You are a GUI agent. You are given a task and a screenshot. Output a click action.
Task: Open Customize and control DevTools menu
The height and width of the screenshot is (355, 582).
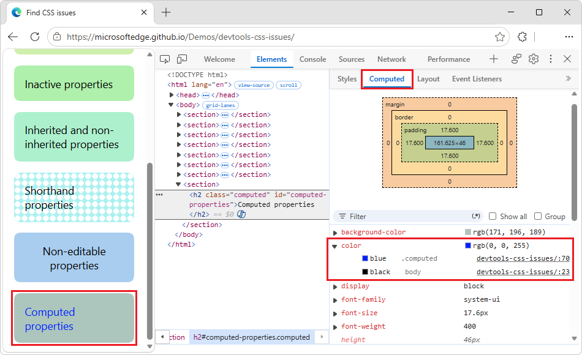(551, 59)
